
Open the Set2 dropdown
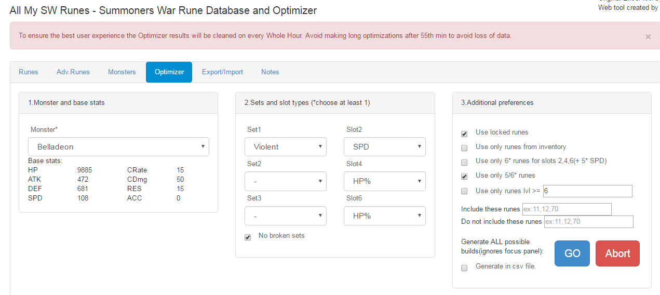click(x=286, y=181)
